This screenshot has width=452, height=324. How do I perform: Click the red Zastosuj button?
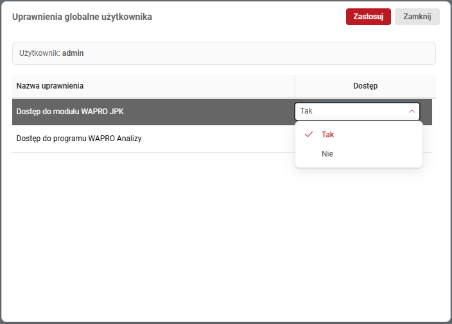[x=368, y=17]
